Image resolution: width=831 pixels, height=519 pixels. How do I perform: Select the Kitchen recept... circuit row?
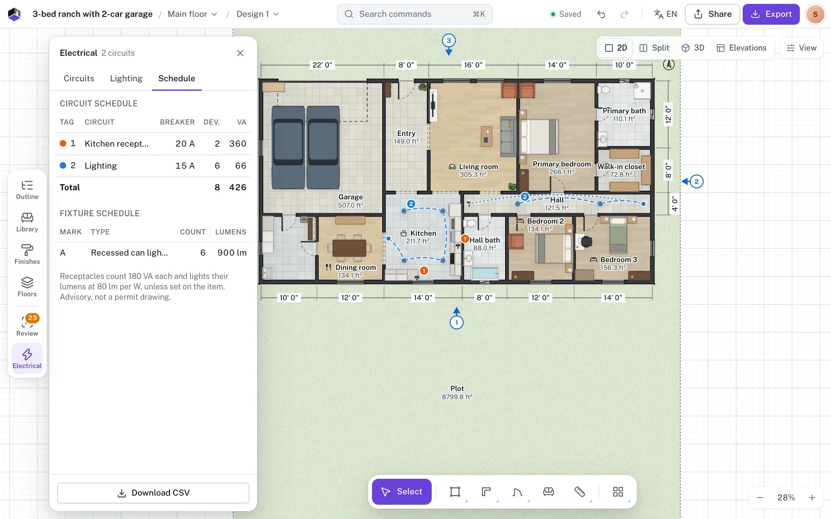pyautogui.click(x=153, y=144)
